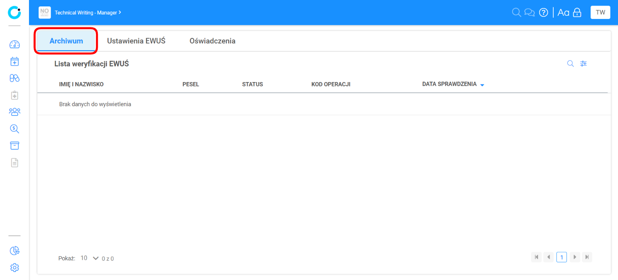The image size is (618, 280).
Task: Click the app logo in the sidebar
Action: coord(14,12)
